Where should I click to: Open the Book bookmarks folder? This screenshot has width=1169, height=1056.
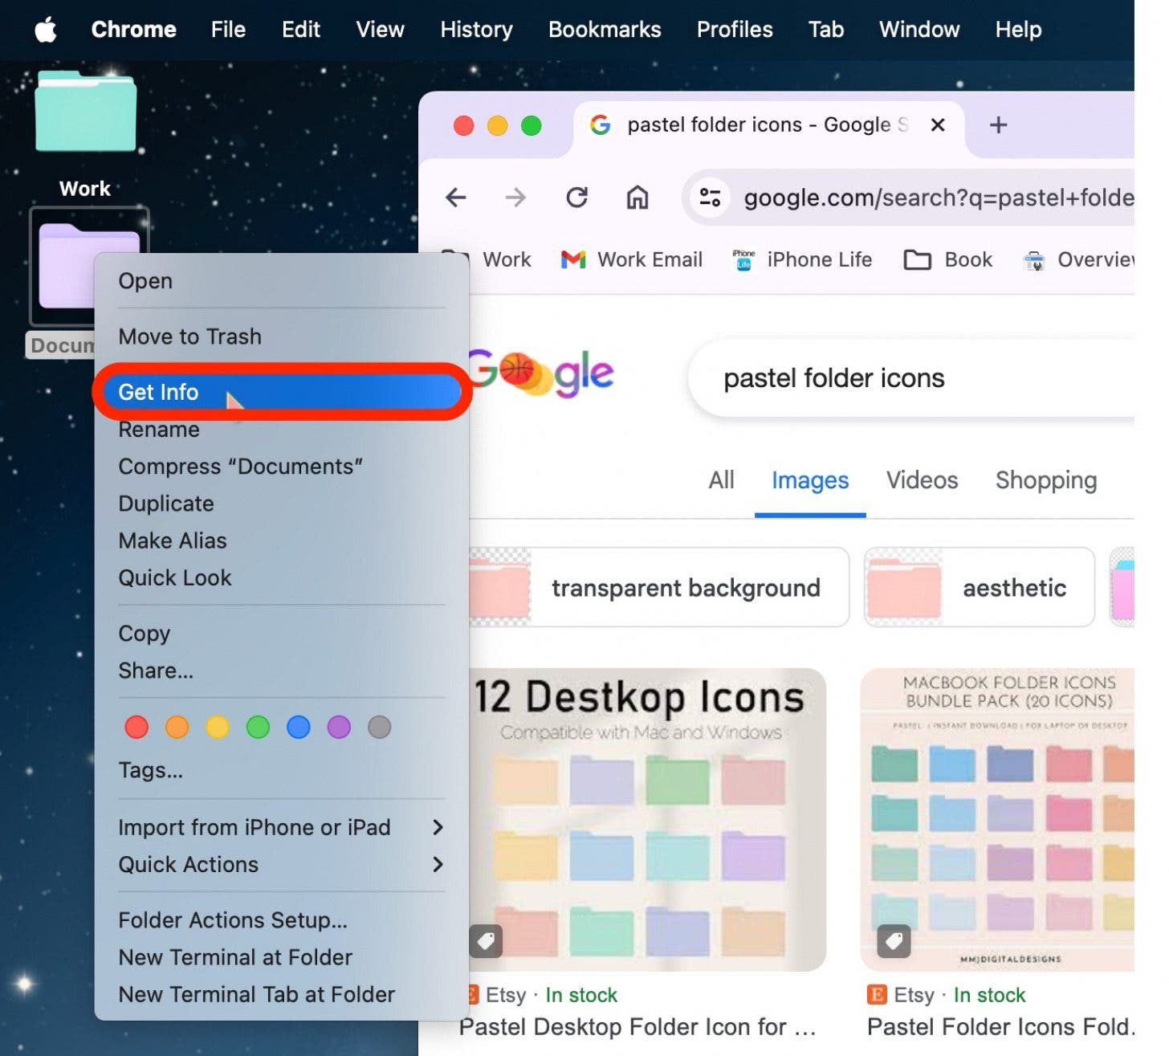(947, 259)
